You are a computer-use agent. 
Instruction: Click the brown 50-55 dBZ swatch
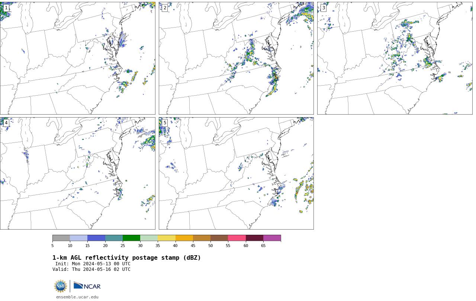pyautogui.click(x=219, y=238)
